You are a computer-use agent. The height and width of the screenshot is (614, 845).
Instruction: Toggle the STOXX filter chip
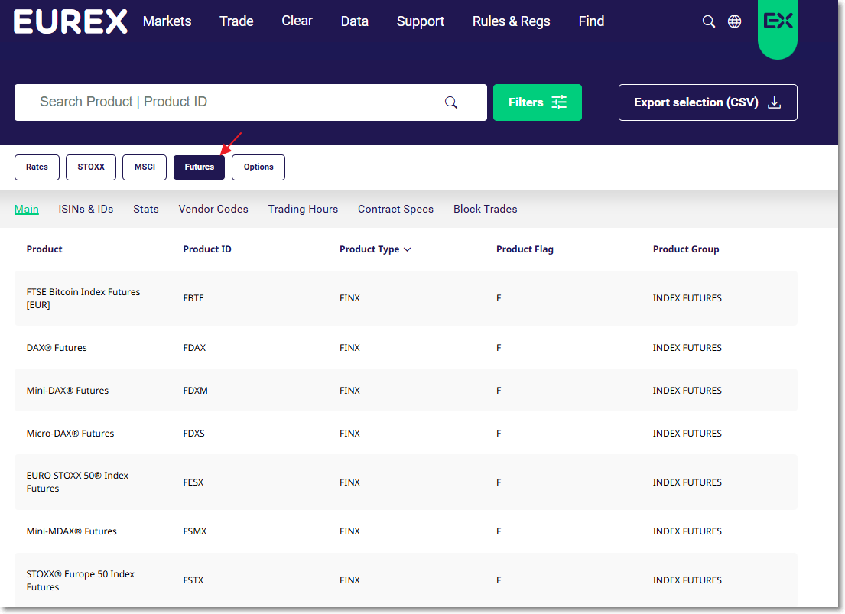(x=90, y=167)
